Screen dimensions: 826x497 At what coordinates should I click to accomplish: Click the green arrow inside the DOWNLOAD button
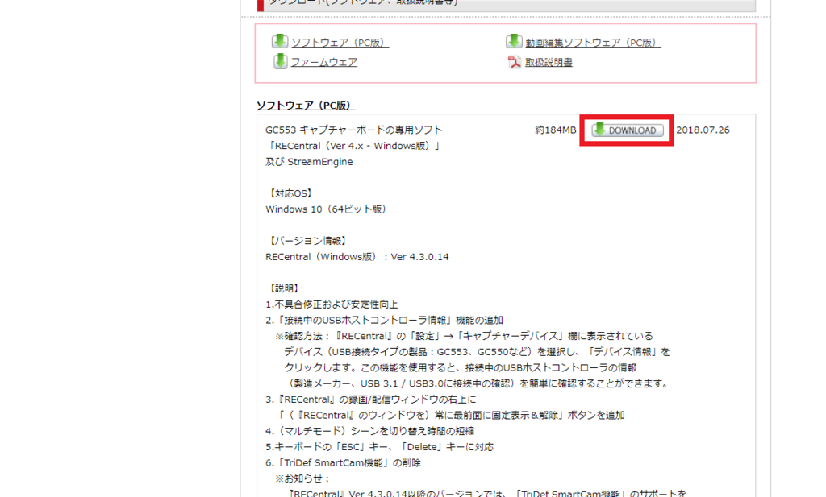599,129
